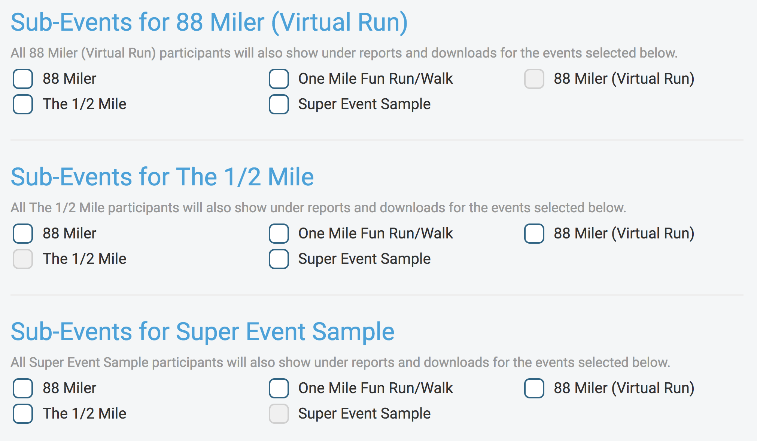Click the disabled The 1/2 Mile checkbox

tap(22, 259)
